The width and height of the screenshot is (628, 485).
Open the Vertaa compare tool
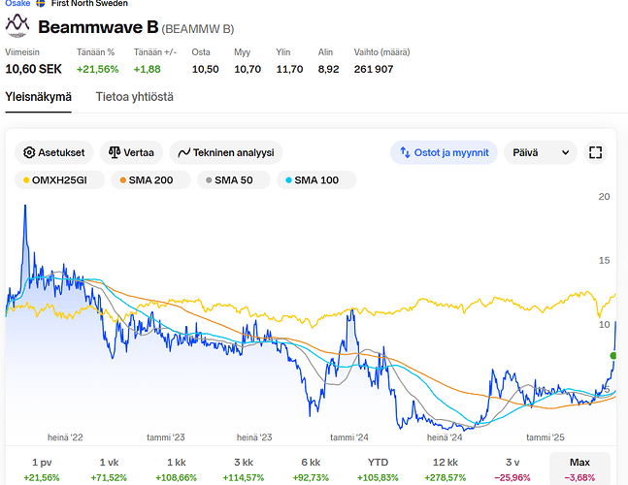[131, 152]
